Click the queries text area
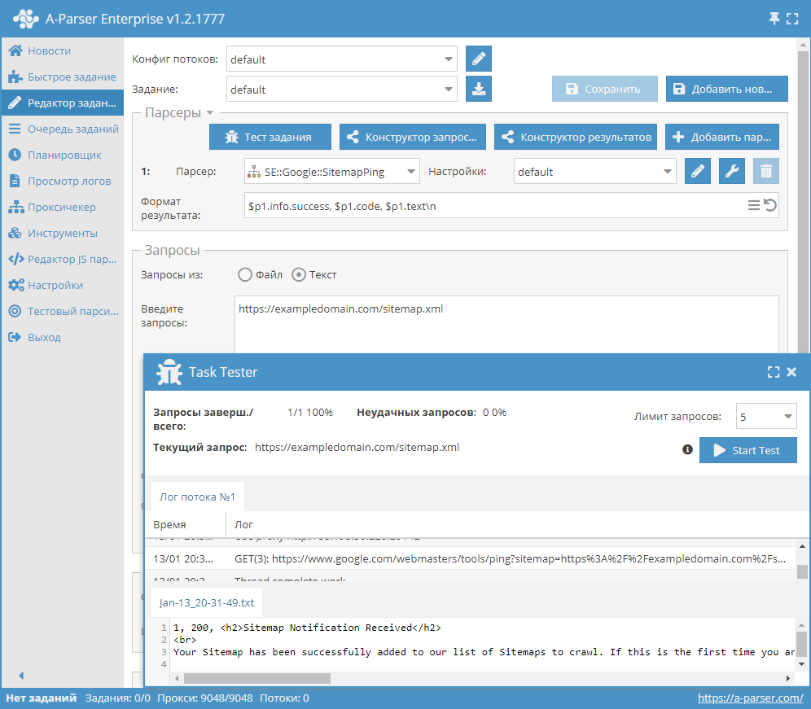This screenshot has height=709, width=811. 506,325
